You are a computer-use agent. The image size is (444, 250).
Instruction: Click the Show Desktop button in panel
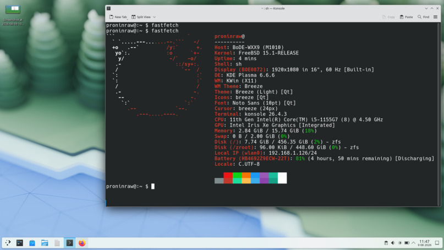437,243
